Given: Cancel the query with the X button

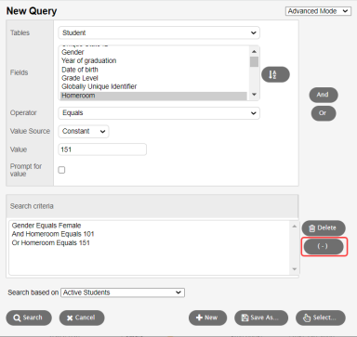Looking at the screenshot, I should [x=82, y=318].
